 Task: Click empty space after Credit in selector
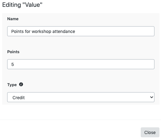[x=86, y=97]
